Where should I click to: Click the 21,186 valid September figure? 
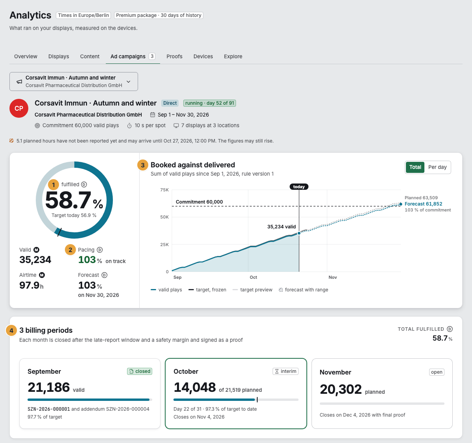click(56, 387)
